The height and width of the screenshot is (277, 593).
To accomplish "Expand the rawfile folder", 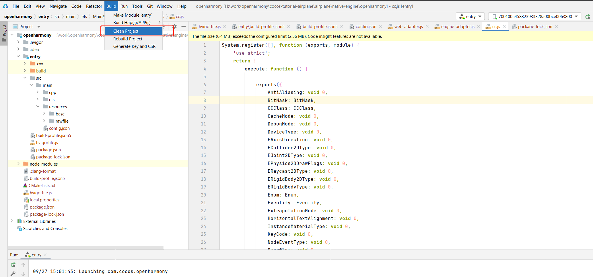I will 44,121.
